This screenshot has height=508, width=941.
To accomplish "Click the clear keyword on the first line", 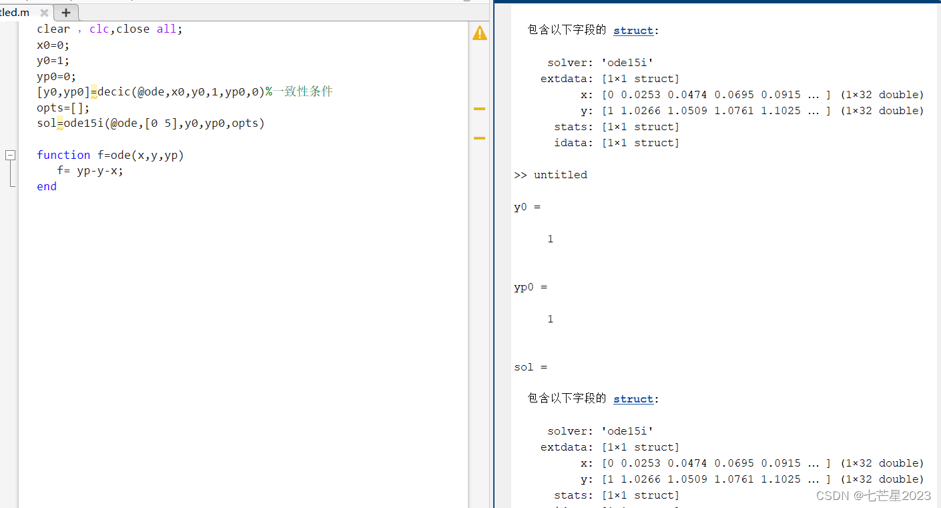I will (x=53, y=29).
